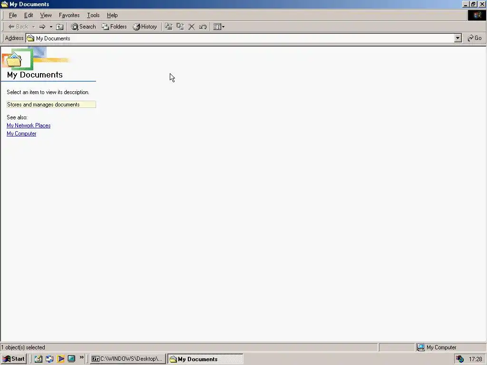Image resolution: width=487 pixels, height=365 pixels.
Task: Click the system tray icon
Action: point(460,359)
